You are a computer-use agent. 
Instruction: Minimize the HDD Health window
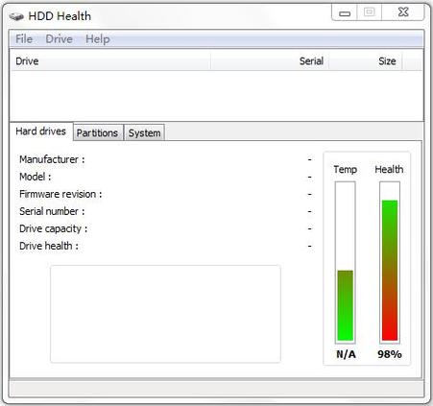pyautogui.click(x=345, y=13)
